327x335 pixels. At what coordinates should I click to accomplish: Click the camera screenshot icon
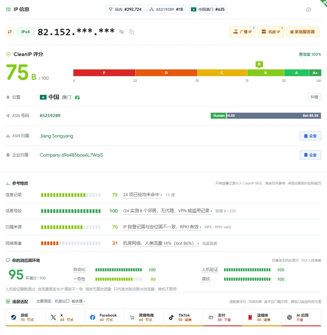click(x=309, y=9)
